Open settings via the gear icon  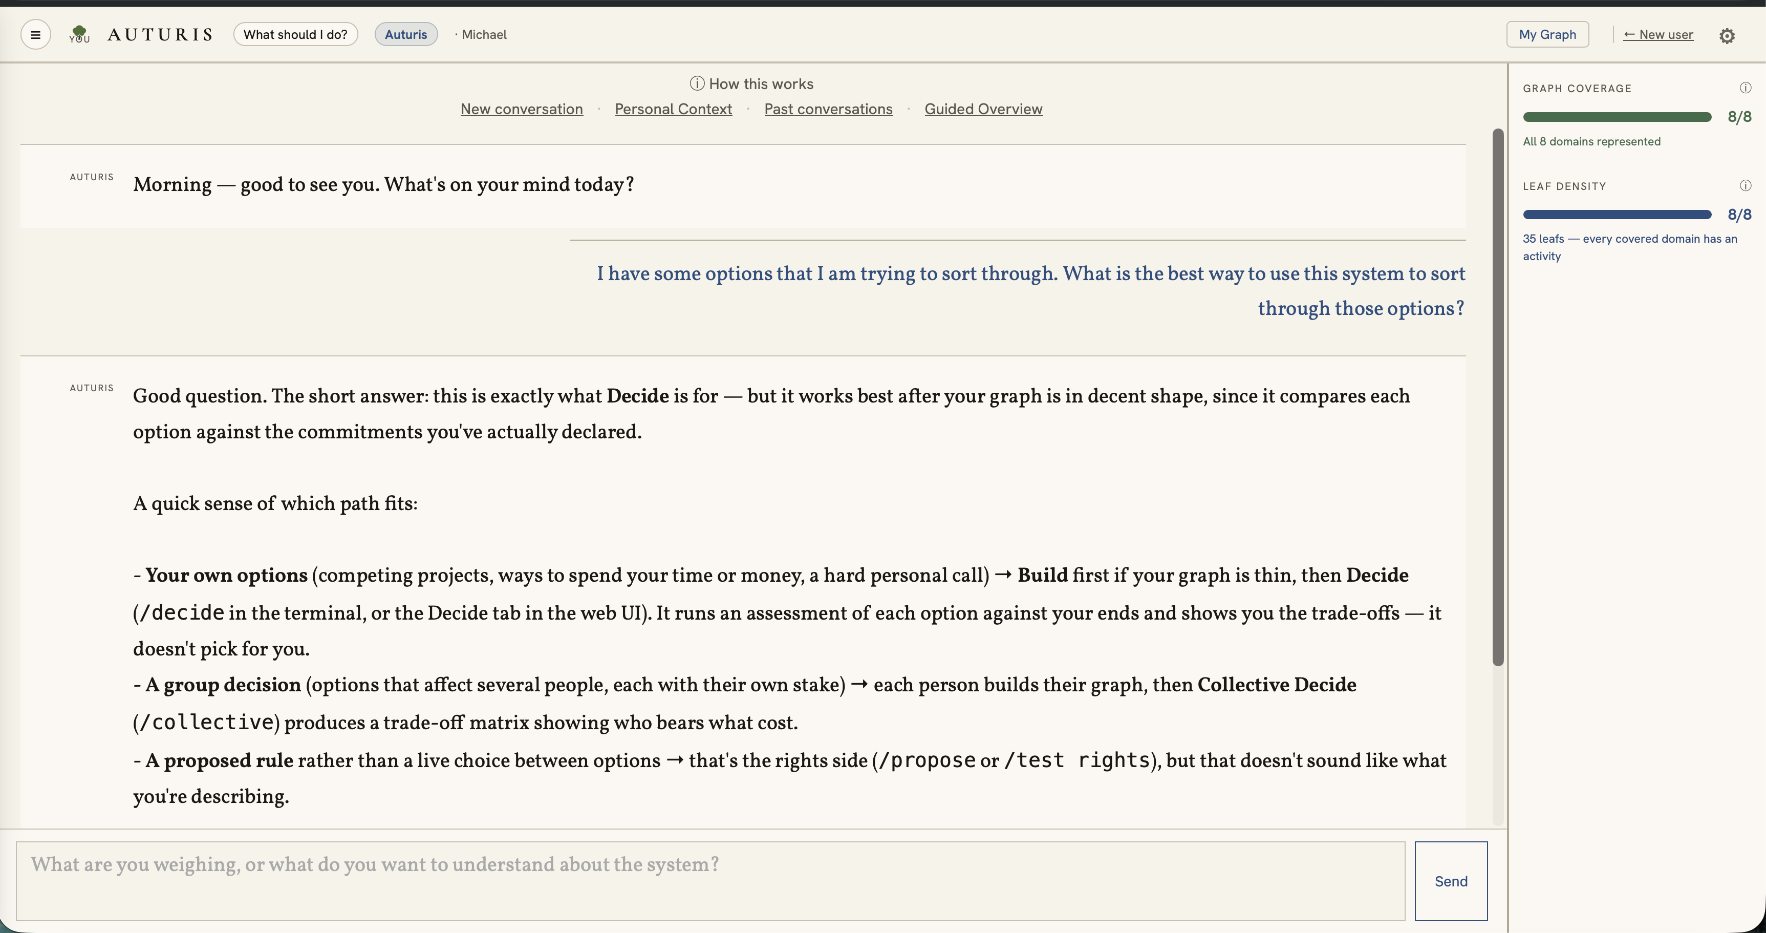1727,36
